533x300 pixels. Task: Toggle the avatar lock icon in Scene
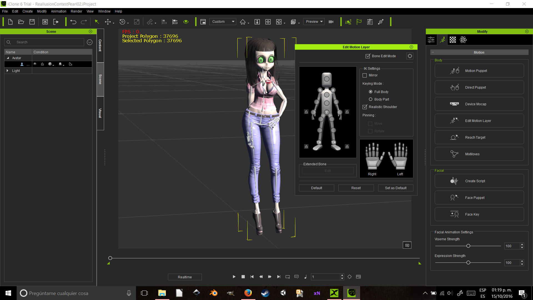tap(42, 64)
